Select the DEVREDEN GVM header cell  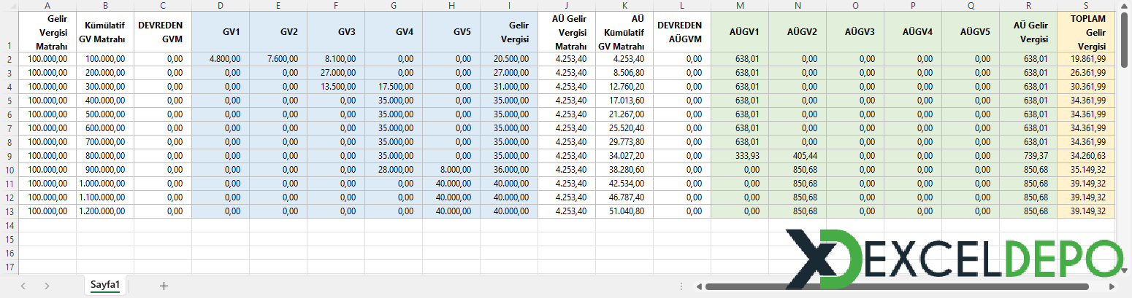click(x=163, y=31)
